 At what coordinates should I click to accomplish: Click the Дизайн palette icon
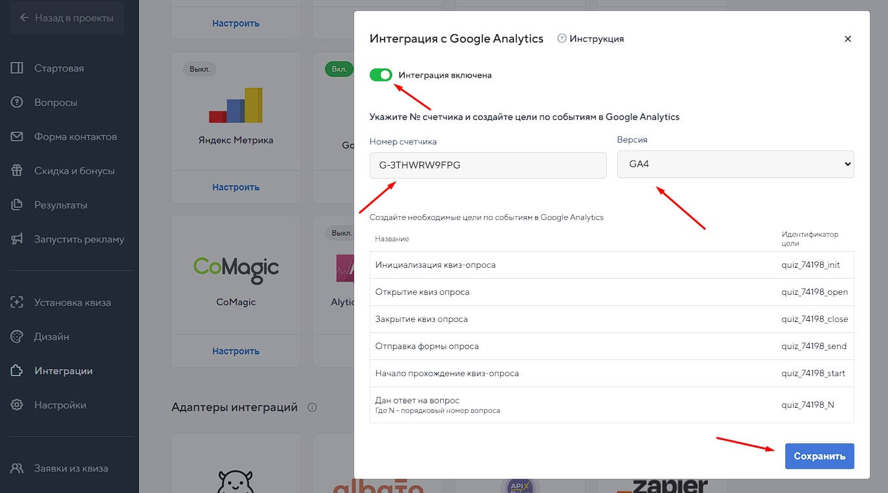[17, 337]
